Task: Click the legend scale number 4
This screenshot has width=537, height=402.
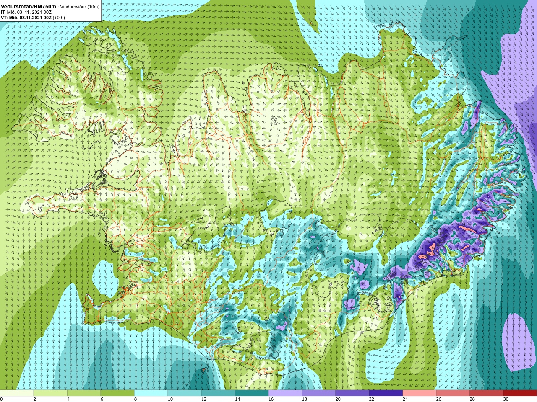Action: coord(69,399)
